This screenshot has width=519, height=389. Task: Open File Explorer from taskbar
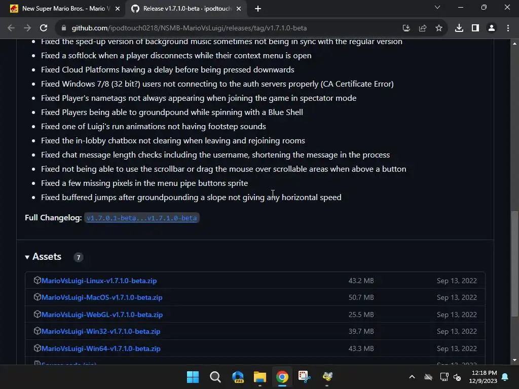260,377
